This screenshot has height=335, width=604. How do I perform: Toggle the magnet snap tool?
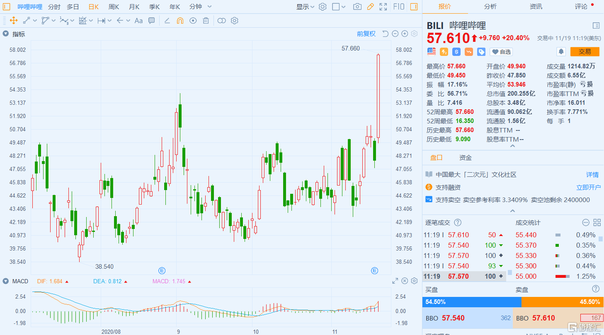coord(180,20)
